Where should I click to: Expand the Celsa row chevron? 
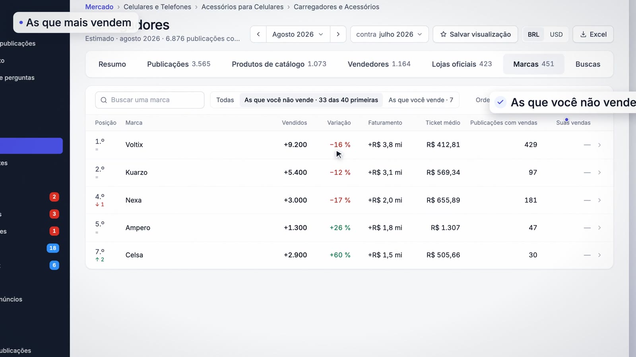[599, 255]
